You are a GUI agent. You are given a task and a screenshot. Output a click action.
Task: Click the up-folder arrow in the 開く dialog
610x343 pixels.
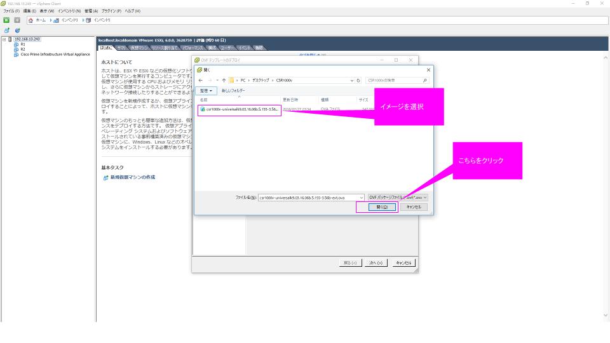[224, 81]
